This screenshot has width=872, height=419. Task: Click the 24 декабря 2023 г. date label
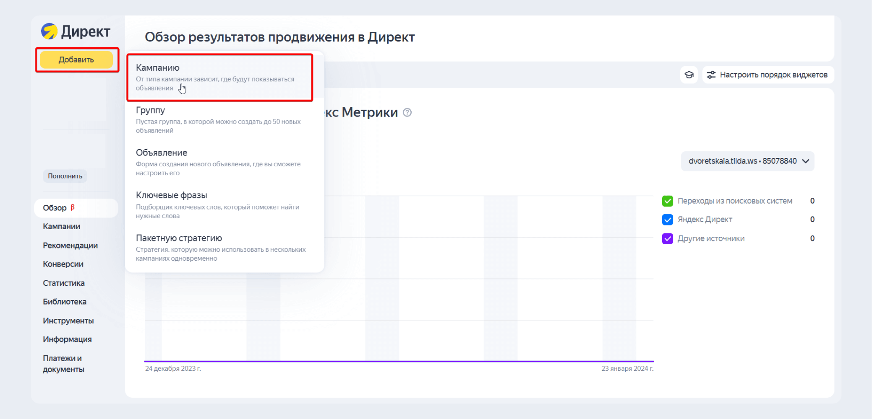click(x=173, y=369)
